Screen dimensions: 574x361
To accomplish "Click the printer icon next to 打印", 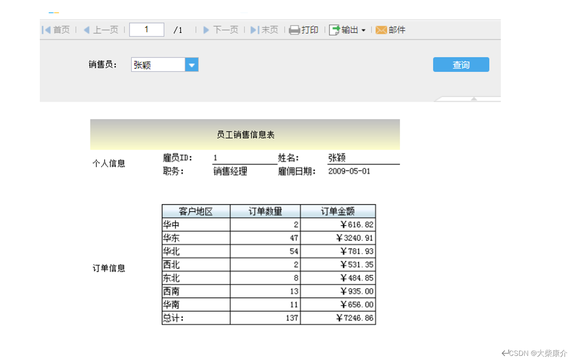I will click(294, 30).
